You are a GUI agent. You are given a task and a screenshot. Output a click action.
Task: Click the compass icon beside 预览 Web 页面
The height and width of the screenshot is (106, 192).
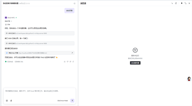[x=7, y=53]
